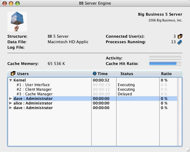190x152 pixels.
Task: Collapse the Kernel disclosure triangle
Action: (x=11, y=80)
